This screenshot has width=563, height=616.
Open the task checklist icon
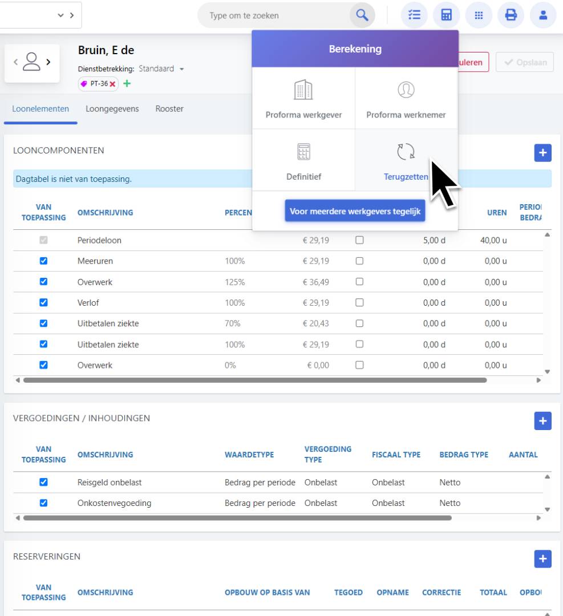pos(415,15)
